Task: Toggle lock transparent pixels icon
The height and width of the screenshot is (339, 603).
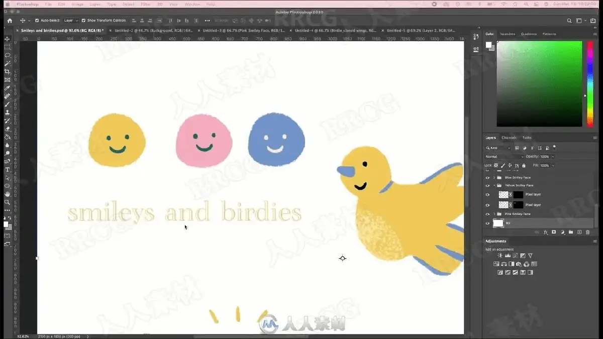Action: (496, 165)
